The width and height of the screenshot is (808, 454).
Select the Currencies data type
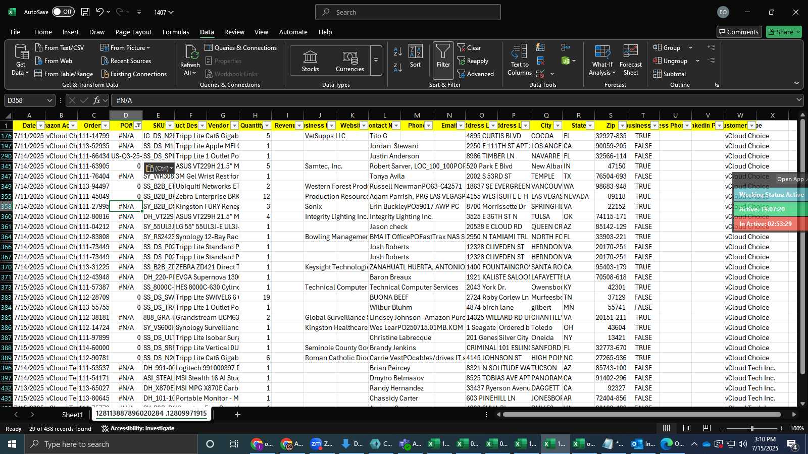pos(350,61)
